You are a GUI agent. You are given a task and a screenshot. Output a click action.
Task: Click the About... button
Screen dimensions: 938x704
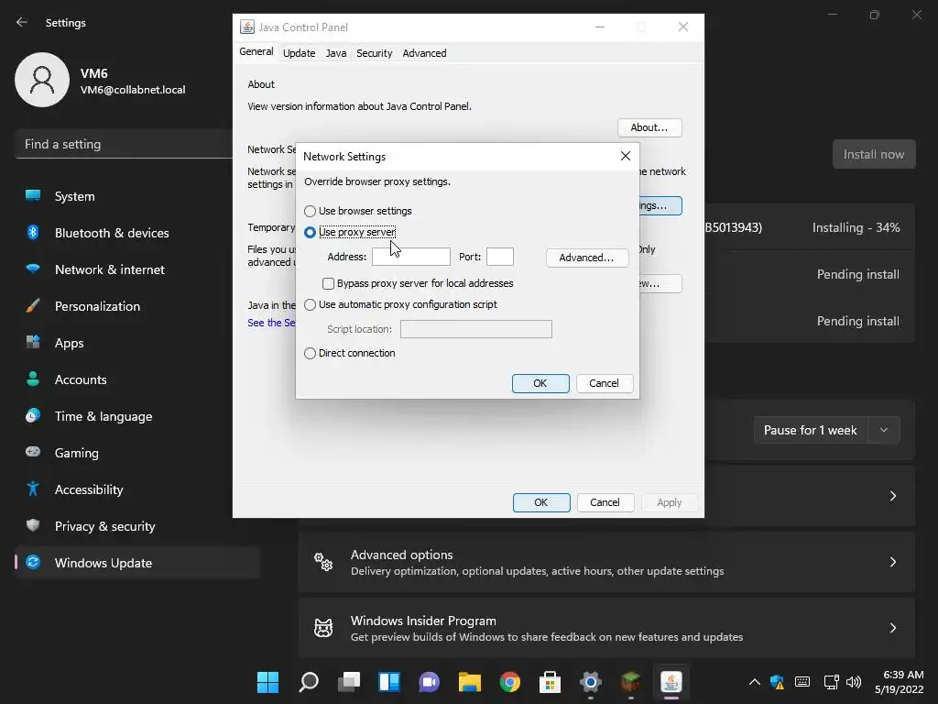coord(649,127)
